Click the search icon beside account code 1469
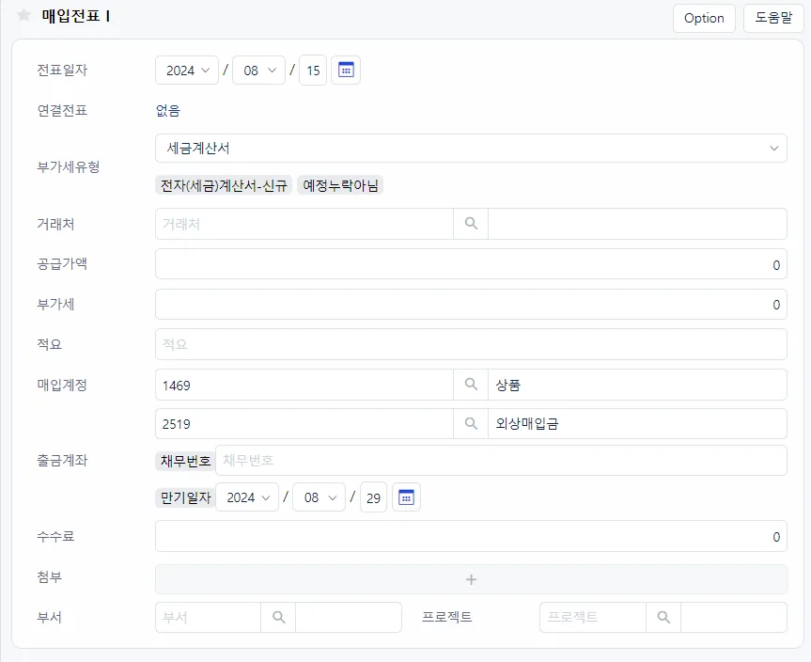811x662 pixels. point(471,385)
